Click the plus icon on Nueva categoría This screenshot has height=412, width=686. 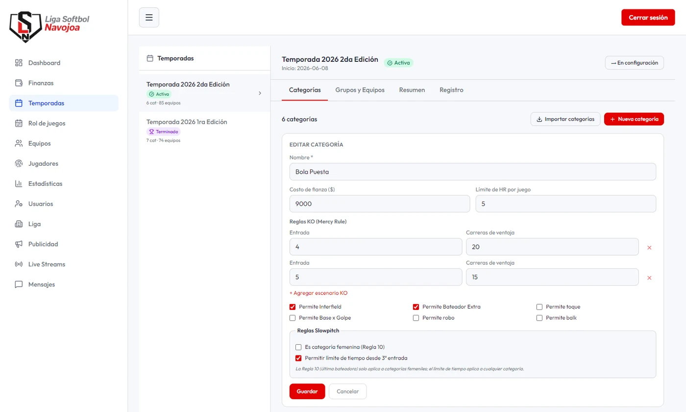click(612, 119)
